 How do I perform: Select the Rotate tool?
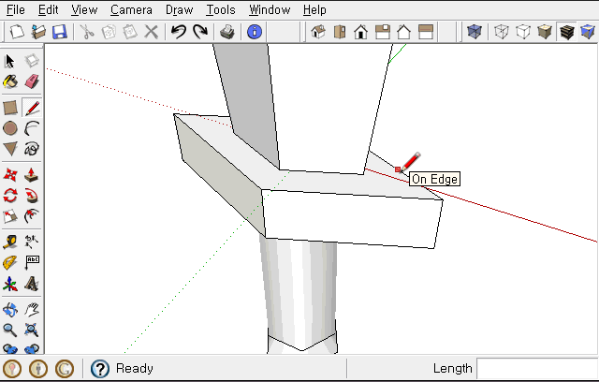[10, 196]
